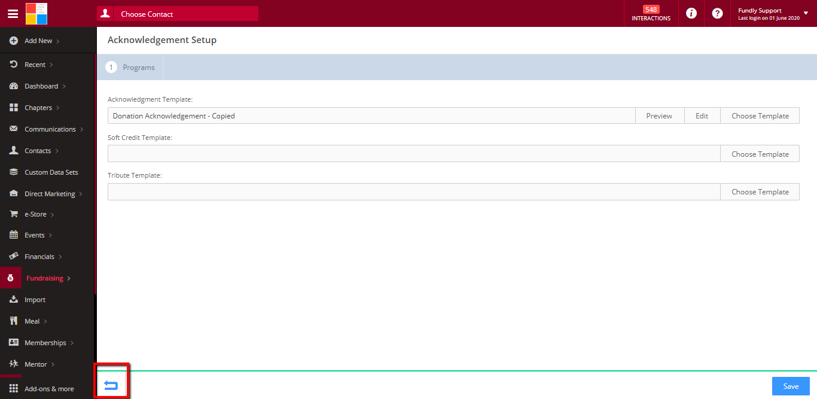The width and height of the screenshot is (817, 399).
Task: Click the Mentor people icon
Action: (x=14, y=364)
